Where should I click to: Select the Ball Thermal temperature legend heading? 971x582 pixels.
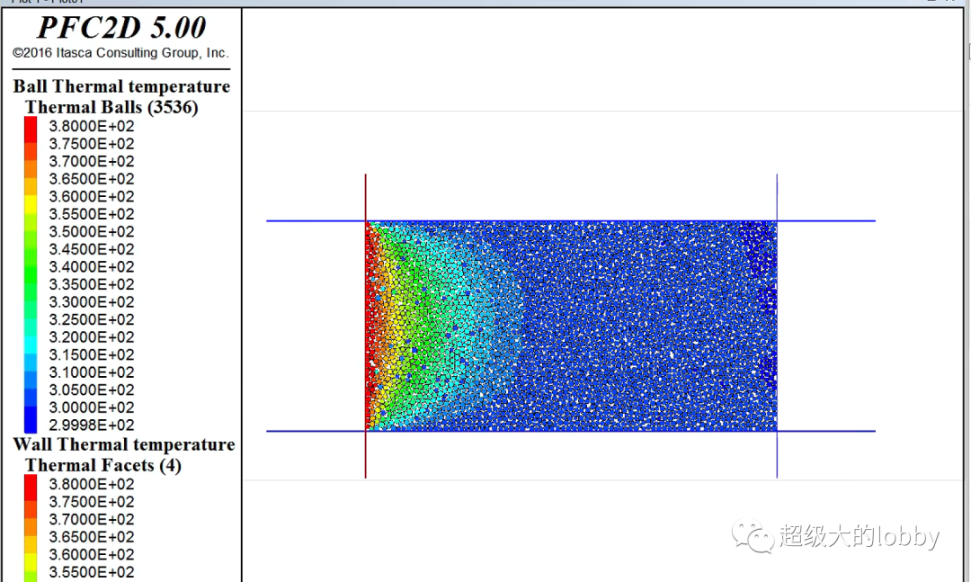coord(121,86)
